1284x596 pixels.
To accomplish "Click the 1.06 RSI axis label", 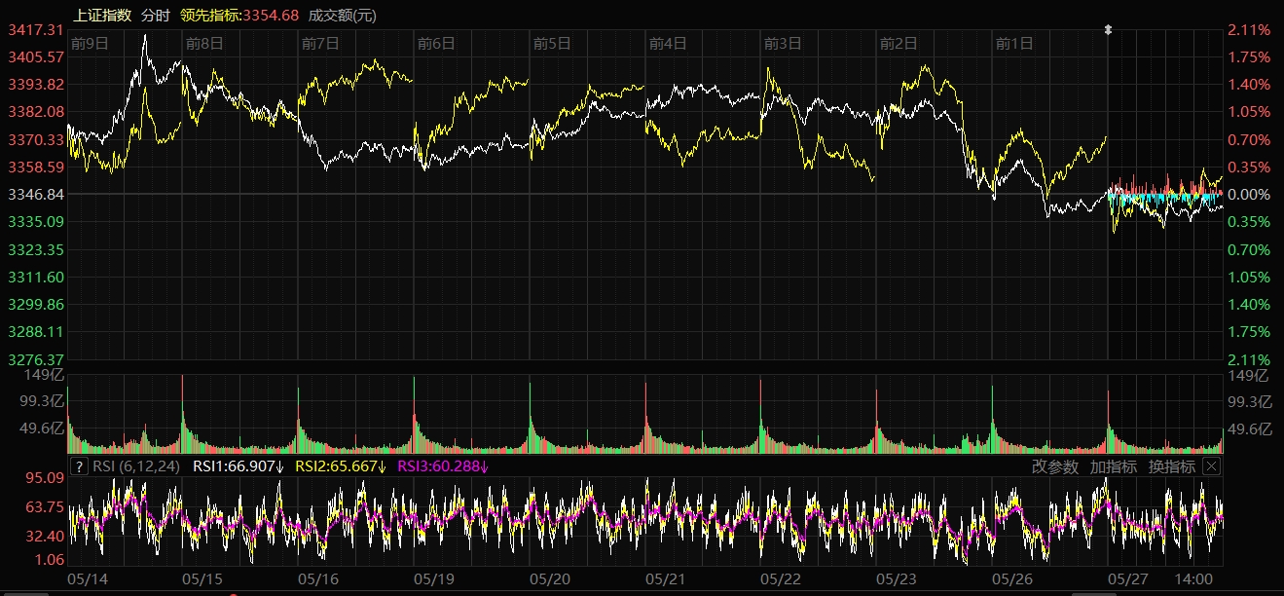I will (x=51, y=560).
